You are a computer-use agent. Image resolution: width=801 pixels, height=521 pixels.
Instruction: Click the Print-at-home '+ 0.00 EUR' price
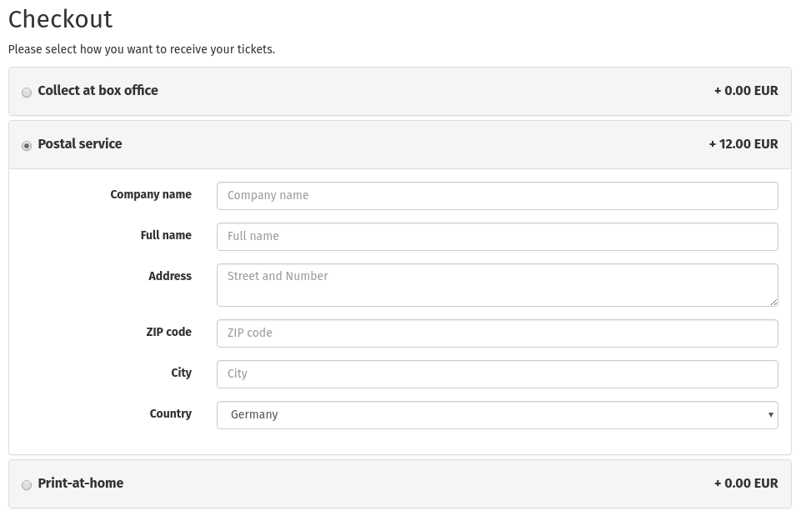tap(746, 483)
